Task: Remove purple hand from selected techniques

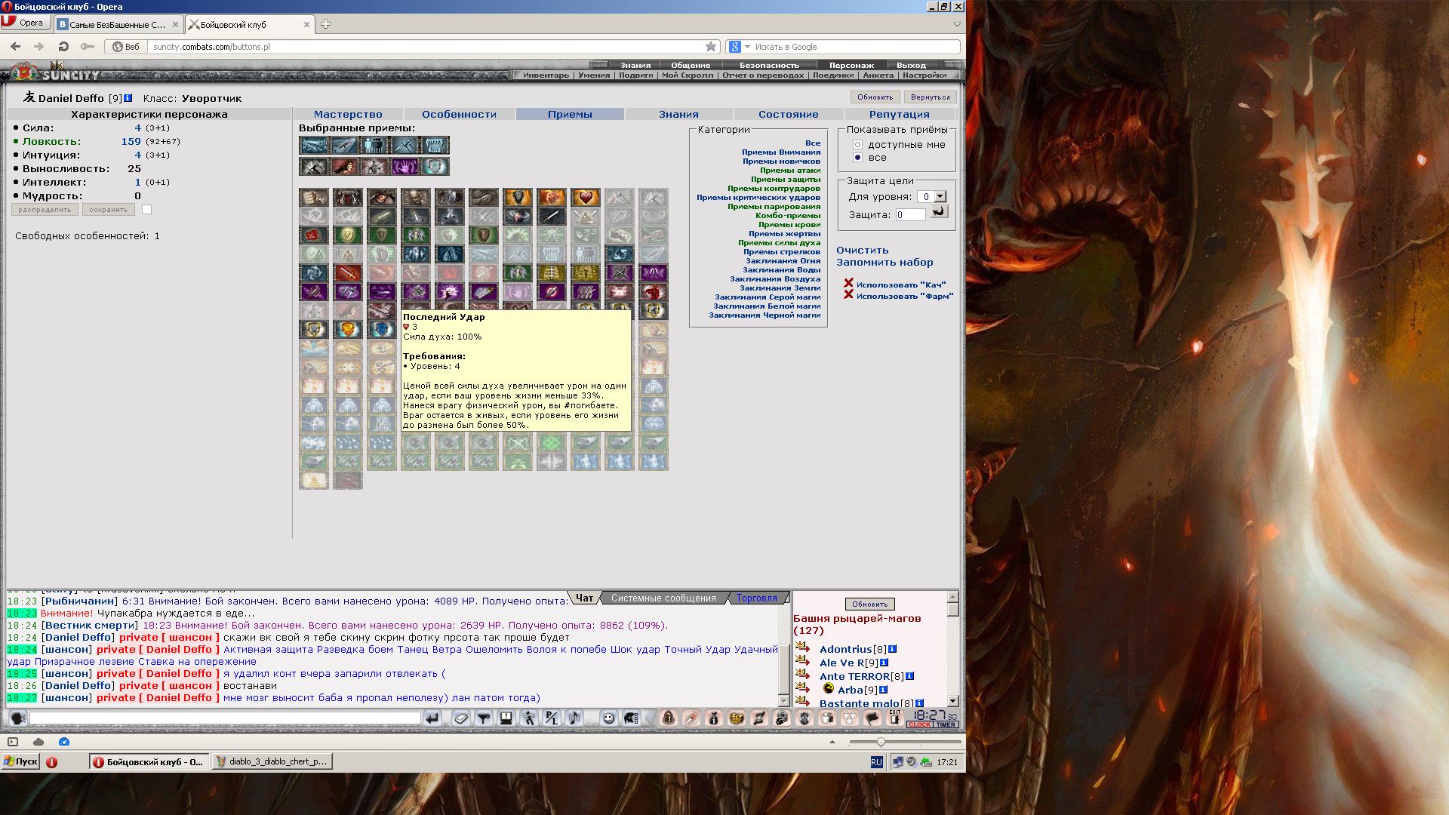Action: point(404,166)
